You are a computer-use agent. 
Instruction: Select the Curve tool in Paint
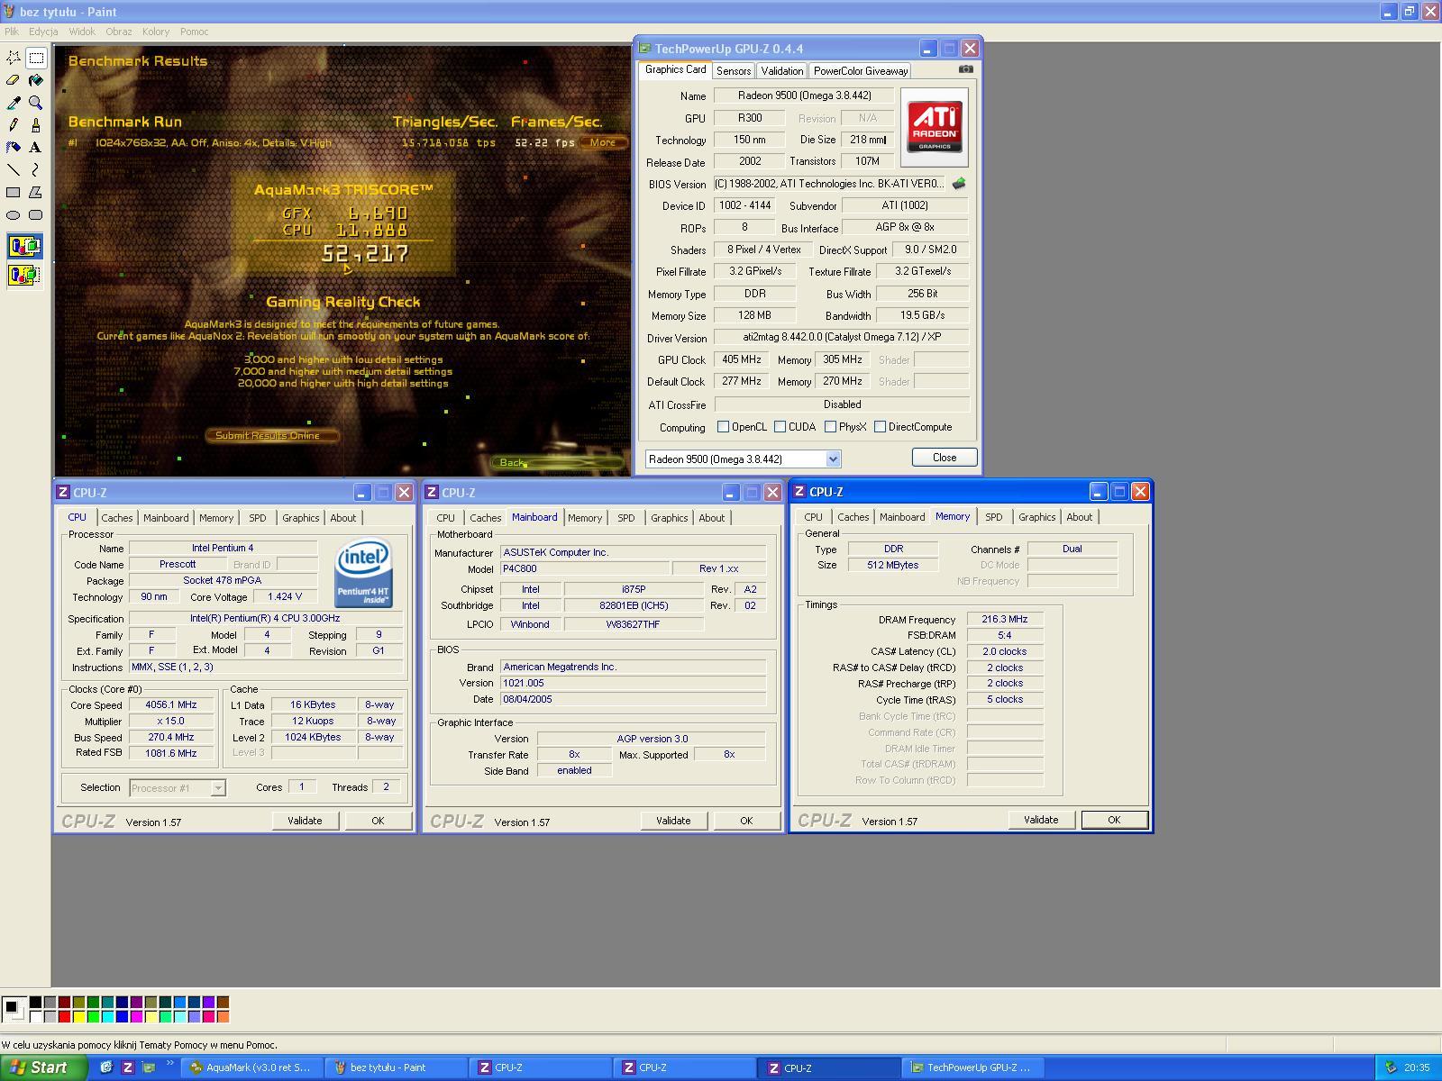(36, 169)
